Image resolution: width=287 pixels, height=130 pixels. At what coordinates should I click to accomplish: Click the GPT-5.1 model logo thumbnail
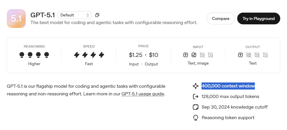(16, 18)
